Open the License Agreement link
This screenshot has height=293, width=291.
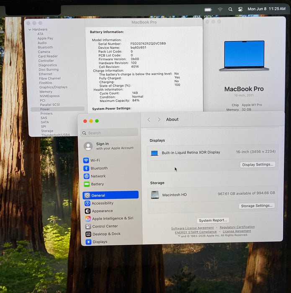pyautogui.click(x=237, y=231)
